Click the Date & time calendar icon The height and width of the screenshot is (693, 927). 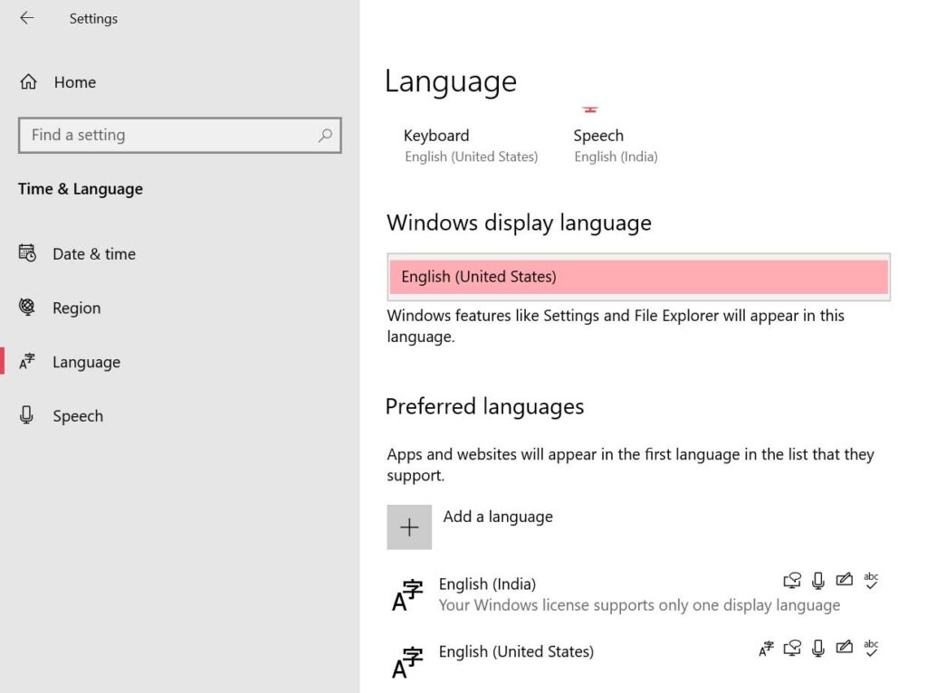[x=27, y=252]
